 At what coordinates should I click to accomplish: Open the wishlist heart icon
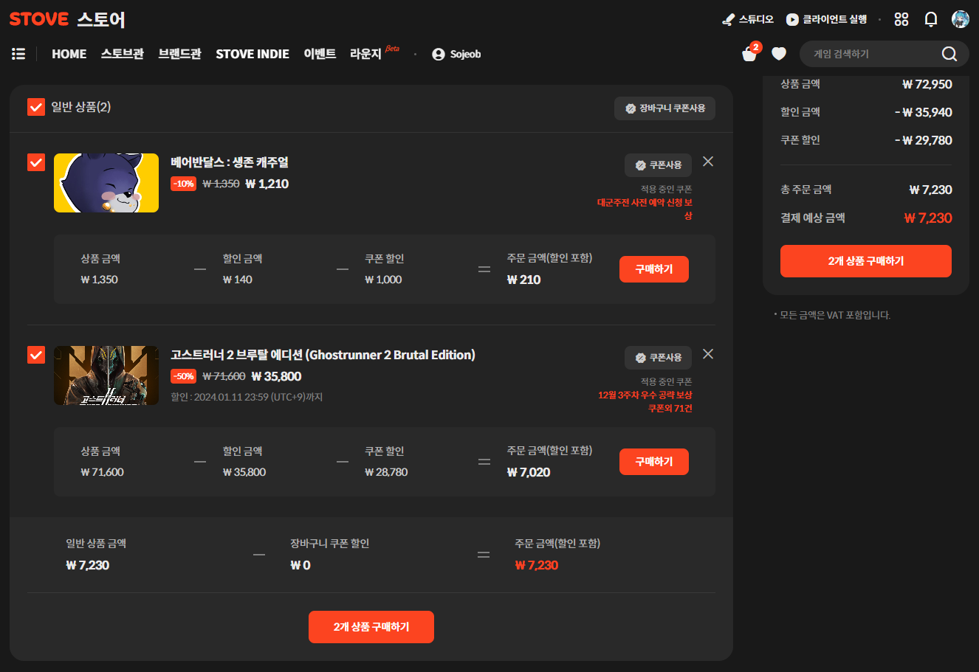click(x=779, y=54)
